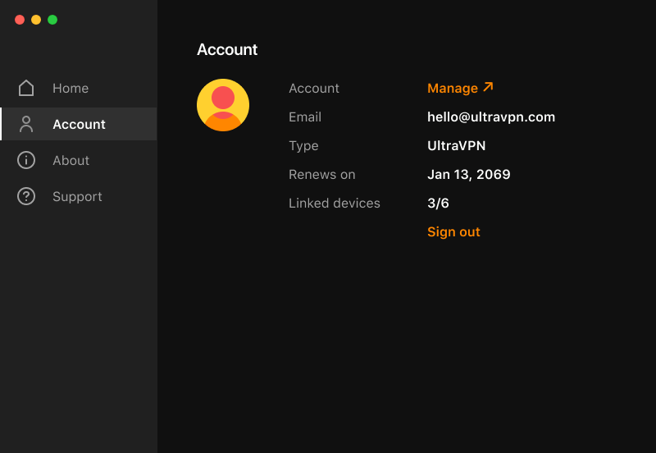Viewport: 656px width, 453px height.
Task: Click the About info circle icon
Action: click(x=26, y=160)
